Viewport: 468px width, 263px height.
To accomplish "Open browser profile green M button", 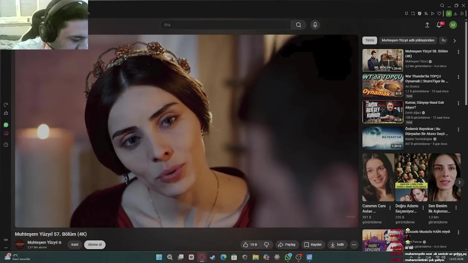I will [x=449, y=14].
